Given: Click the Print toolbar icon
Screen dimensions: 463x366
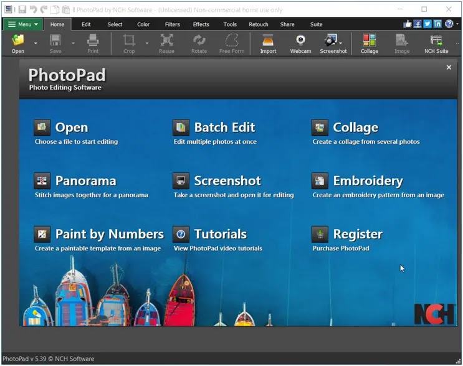Looking at the screenshot, I should (93, 40).
